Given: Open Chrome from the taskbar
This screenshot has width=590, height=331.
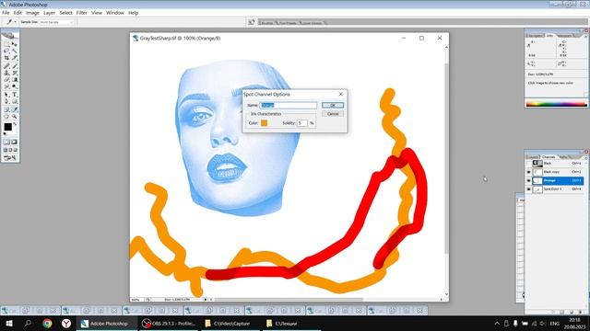Looking at the screenshot, I should [47, 323].
